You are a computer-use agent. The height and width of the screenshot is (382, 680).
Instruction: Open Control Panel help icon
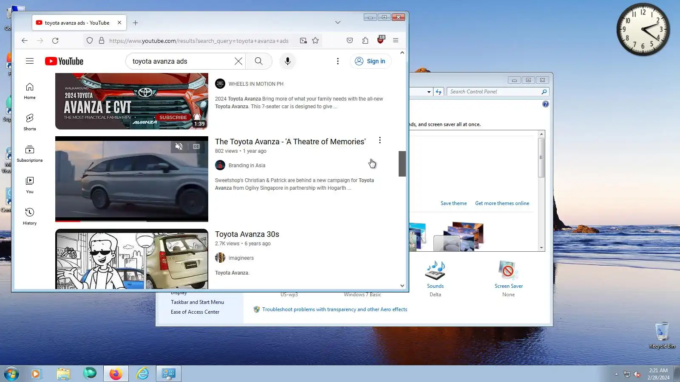(546, 104)
